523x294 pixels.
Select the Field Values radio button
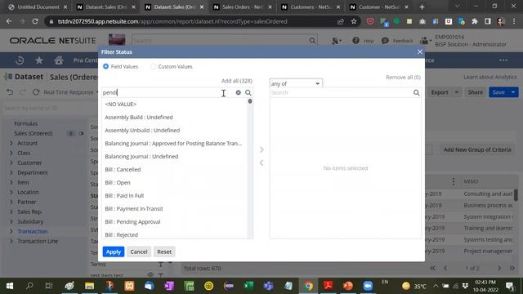(x=105, y=66)
